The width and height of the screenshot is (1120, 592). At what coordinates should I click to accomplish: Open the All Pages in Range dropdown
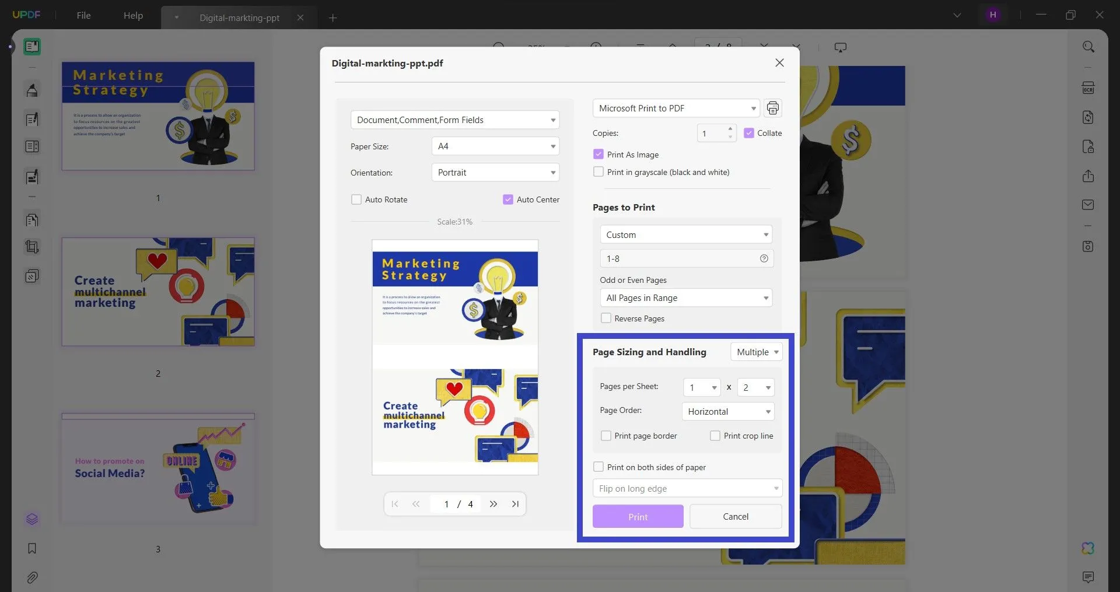coord(686,298)
